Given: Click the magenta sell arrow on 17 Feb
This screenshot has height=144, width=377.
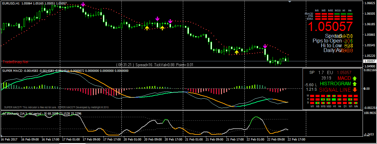Looking at the screenshot, I should tap(83, 4).
